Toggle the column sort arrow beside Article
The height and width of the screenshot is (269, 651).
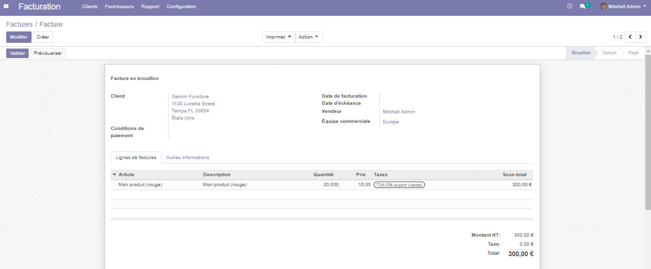point(114,175)
